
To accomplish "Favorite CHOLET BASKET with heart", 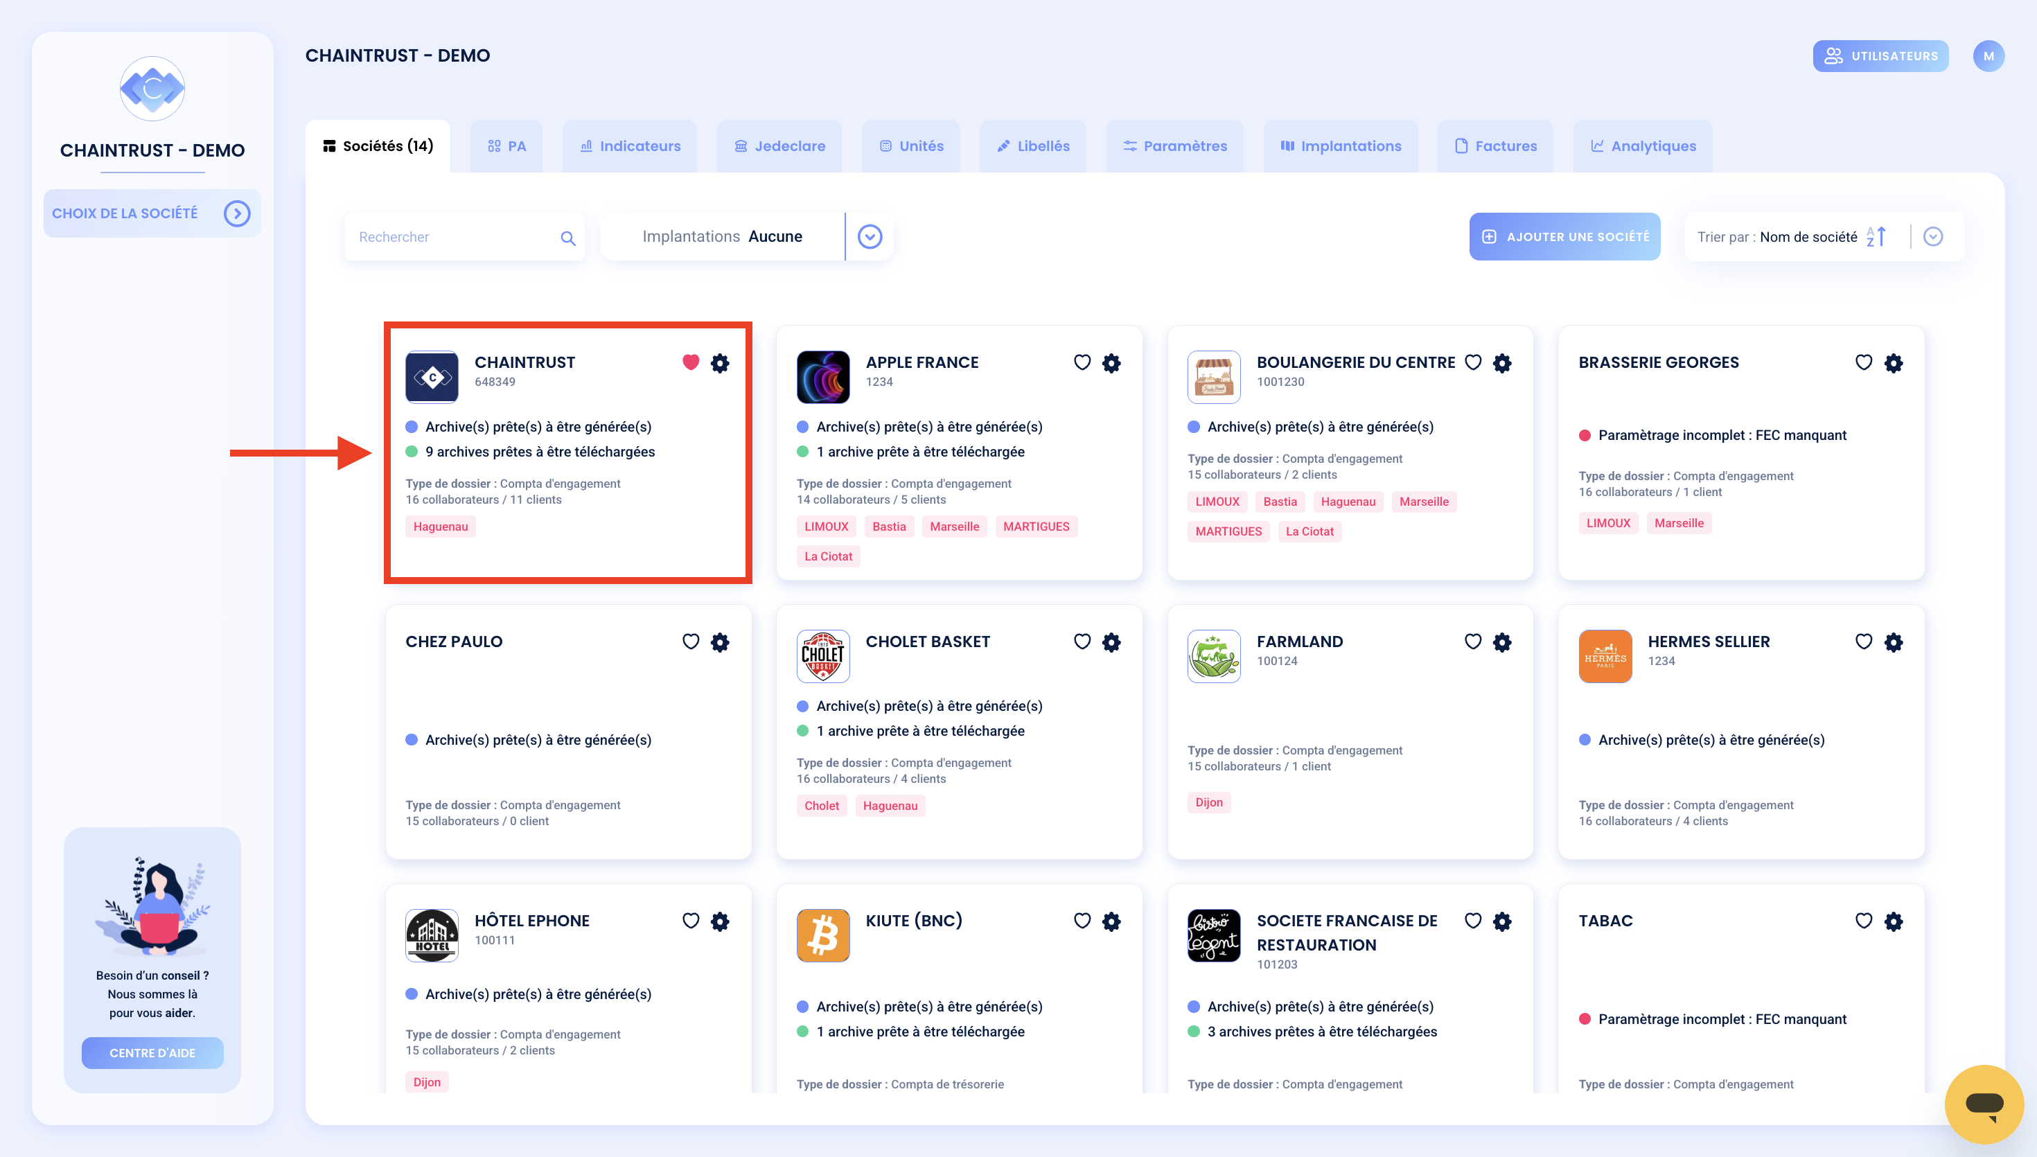I will point(1082,642).
